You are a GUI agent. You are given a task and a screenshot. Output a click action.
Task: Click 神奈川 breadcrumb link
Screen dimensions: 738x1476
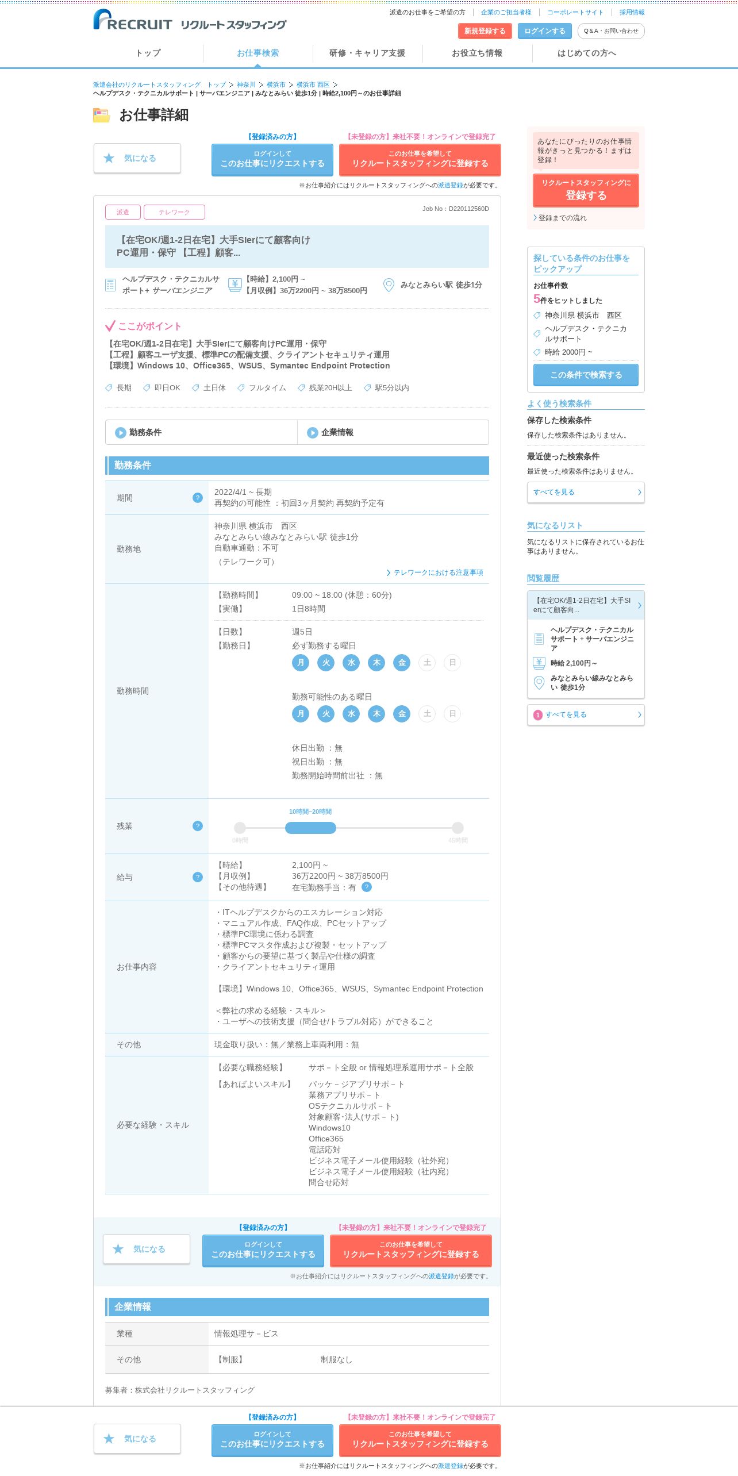(x=246, y=84)
